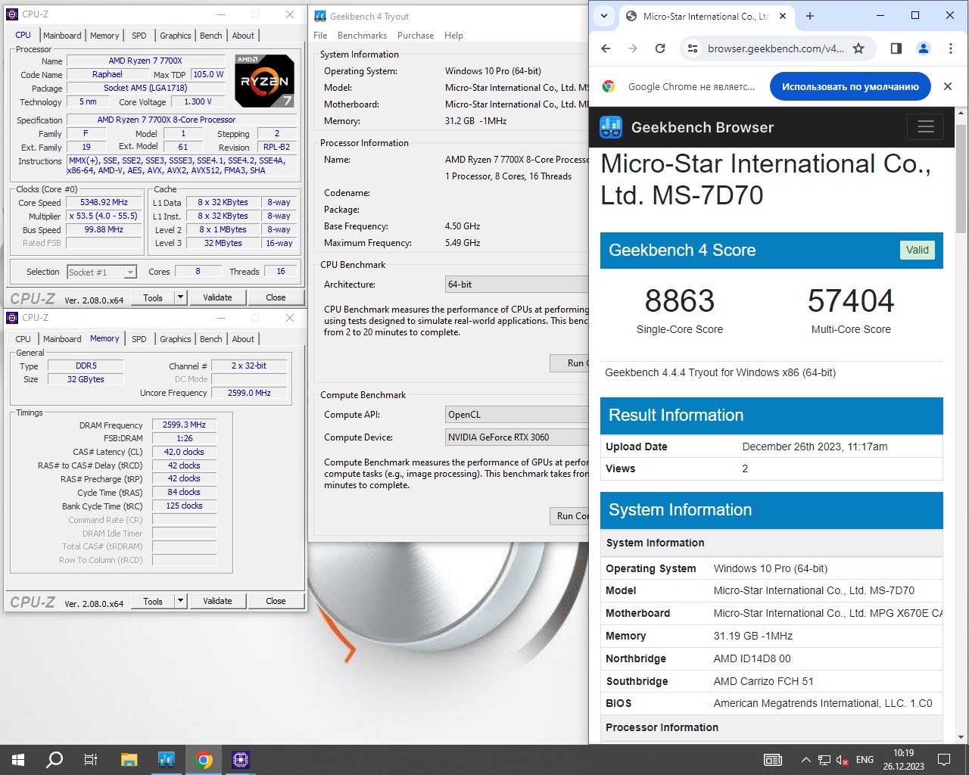Dismiss the default browser notification bar
Viewport: 969px width, 775px height.
[x=948, y=86]
